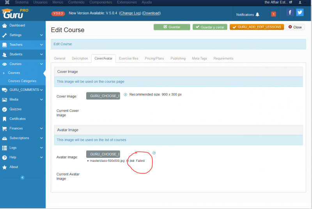Click the masterclass-500x500.jpg file name

pos(107,161)
